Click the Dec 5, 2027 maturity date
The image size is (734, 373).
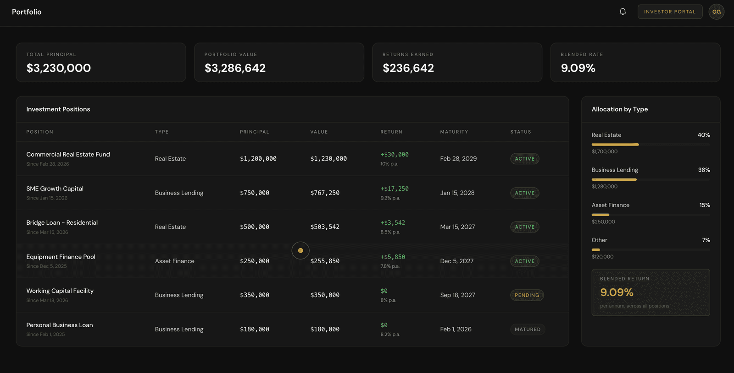[457, 261]
